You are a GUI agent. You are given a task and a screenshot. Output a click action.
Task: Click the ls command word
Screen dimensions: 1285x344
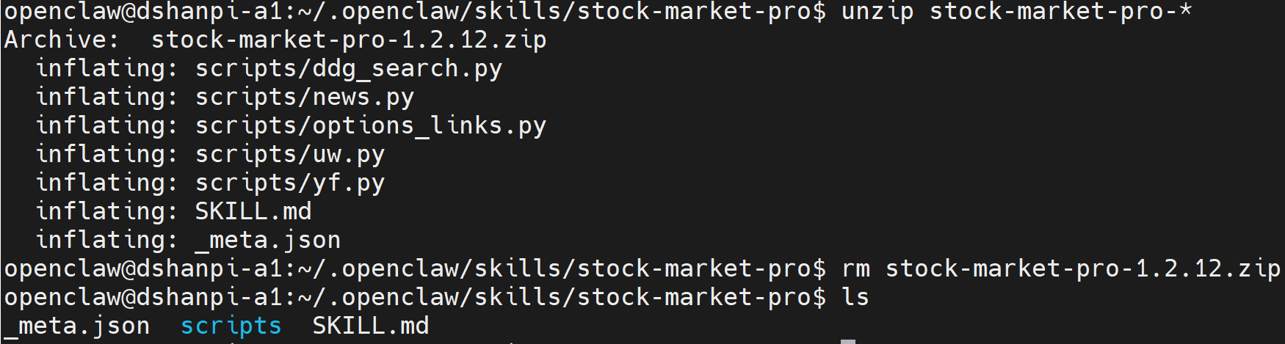click(x=855, y=298)
